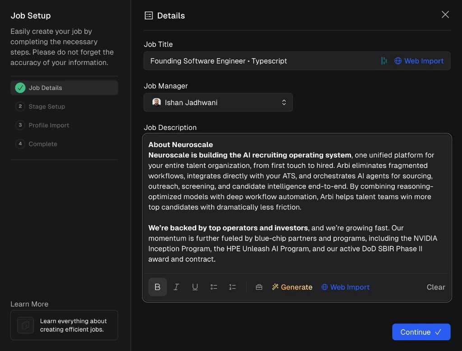Click 'We're backed by top operators and investors' text
The height and width of the screenshot is (351, 462).
[x=228, y=228]
